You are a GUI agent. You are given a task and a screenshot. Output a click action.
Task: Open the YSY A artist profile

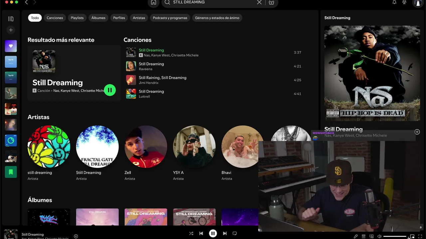(194, 147)
